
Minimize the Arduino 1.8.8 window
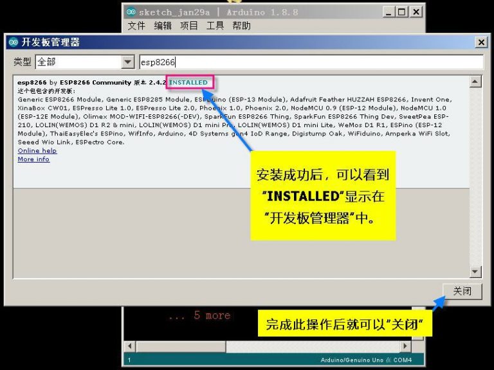(389, 12)
